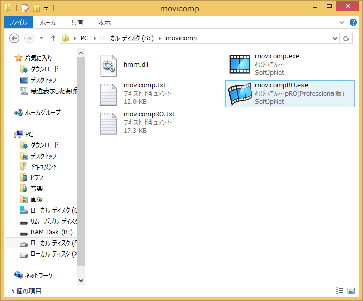
Task: Select Desktop under Favorites (お気に入り)
Action: coord(44,80)
